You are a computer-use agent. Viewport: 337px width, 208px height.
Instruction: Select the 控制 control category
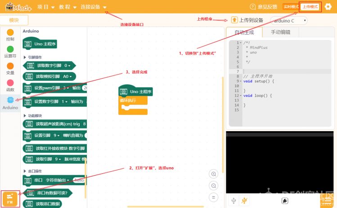pos(10,35)
